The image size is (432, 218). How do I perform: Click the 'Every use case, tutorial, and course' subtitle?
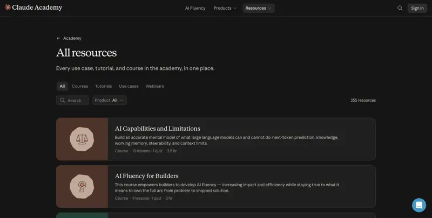click(x=136, y=68)
